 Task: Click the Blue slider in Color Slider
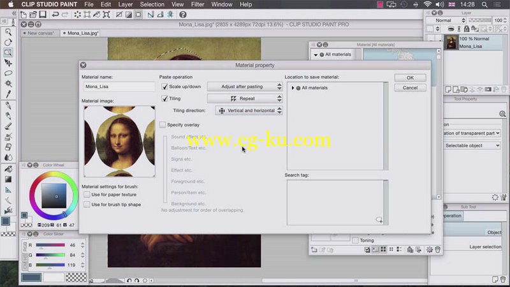pos(50,265)
